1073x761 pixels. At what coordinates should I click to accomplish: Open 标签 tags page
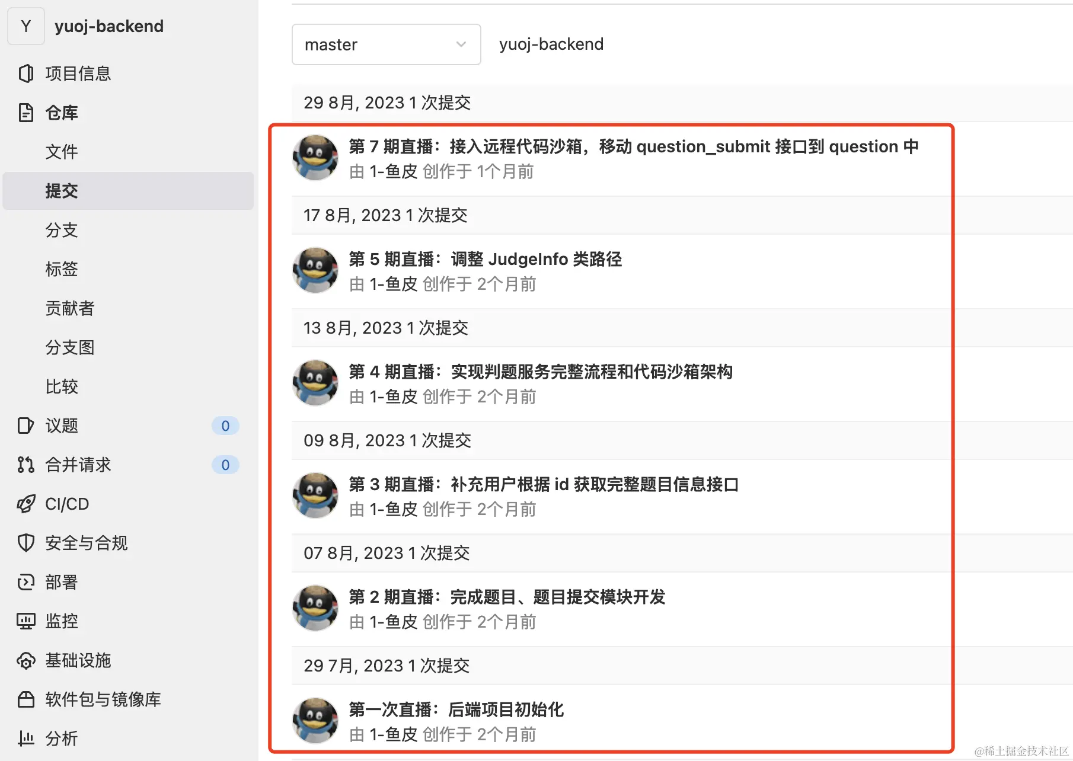pyautogui.click(x=62, y=269)
